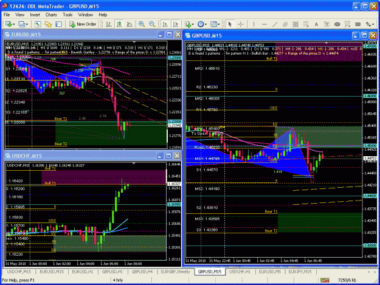Click the '4 hrly' profile in status bar
Screen dimensions: 380x285
click(118, 280)
